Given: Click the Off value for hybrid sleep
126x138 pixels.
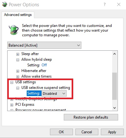Looking at the screenshot, I should click(x=44, y=65).
